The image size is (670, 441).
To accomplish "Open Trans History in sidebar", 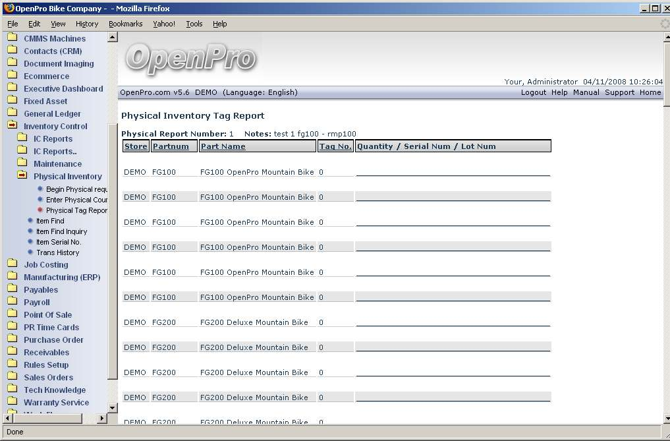I will (x=57, y=252).
